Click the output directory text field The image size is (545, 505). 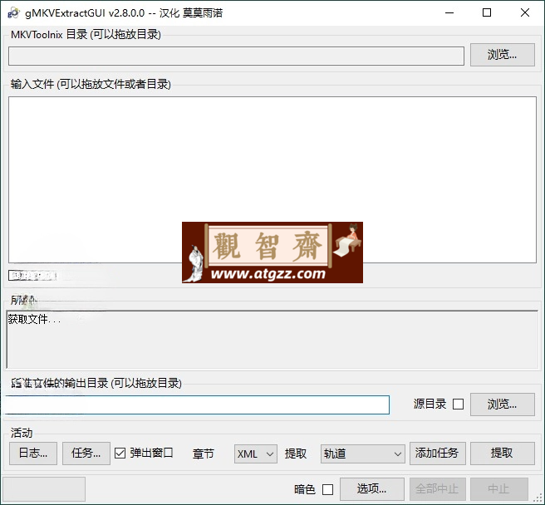click(x=198, y=404)
